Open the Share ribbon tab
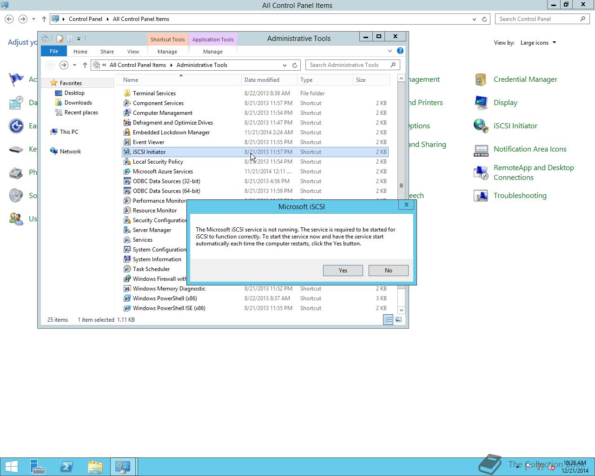The width and height of the screenshot is (595, 476). (107, 52)
